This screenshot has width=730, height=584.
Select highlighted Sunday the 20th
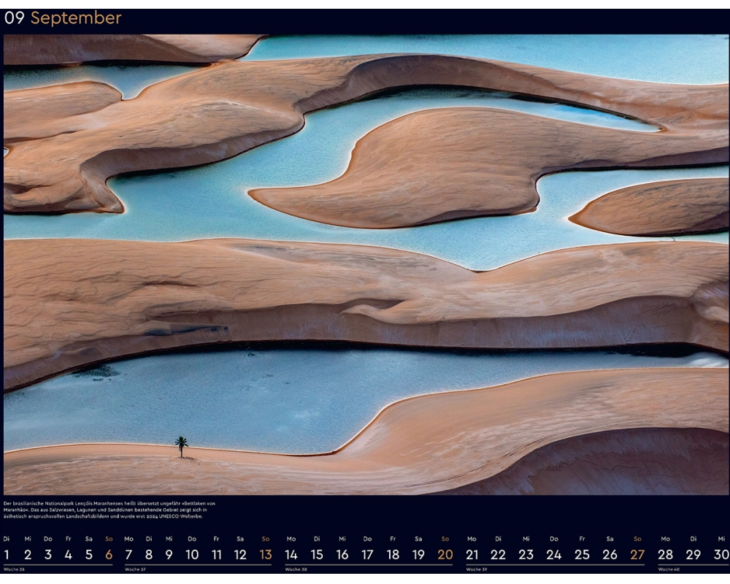[x=445, y=555]
